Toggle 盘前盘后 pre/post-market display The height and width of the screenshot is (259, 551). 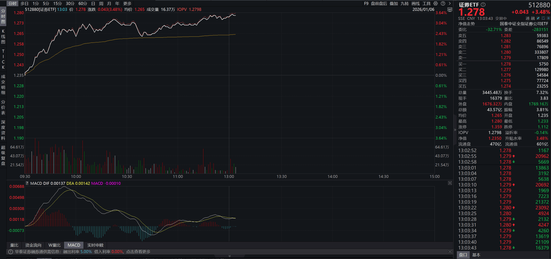point(378,3)
